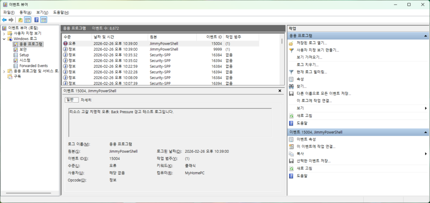Click the up one level folder toolbar icon
430x203 pixels.
[20, 20]
